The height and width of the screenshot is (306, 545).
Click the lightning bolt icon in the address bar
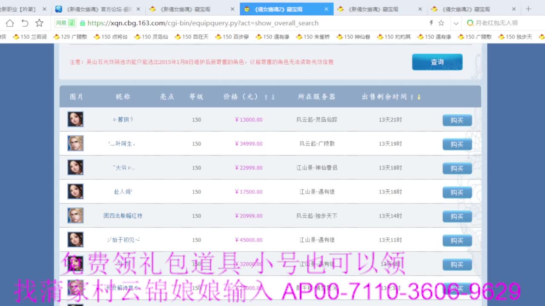tap(431, 23)
